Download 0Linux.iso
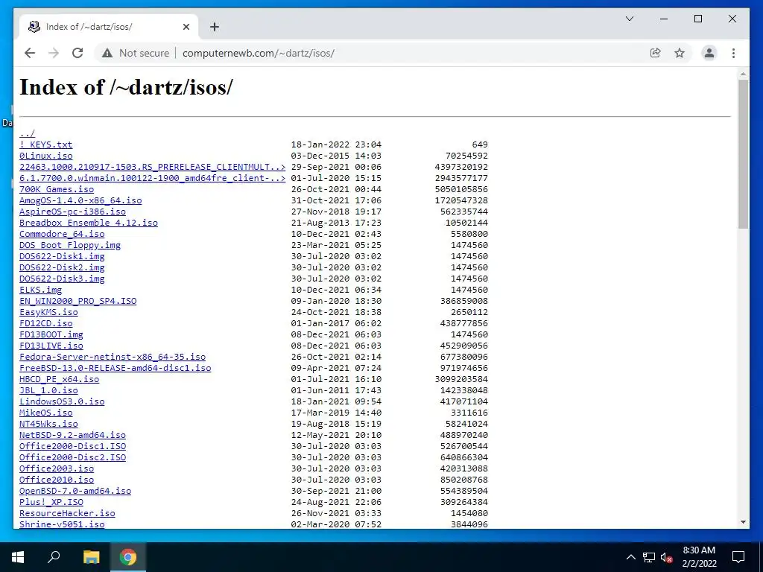Screen dimensions: 763x572 (x=45, y=156)
